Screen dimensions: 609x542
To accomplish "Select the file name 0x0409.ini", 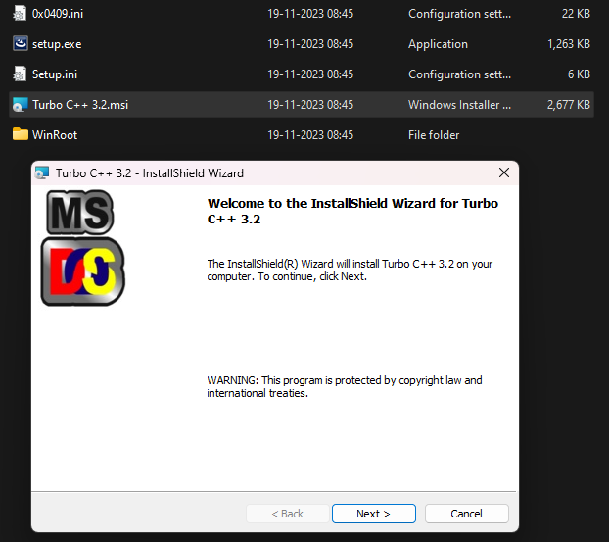I will [x=58, y=14].
